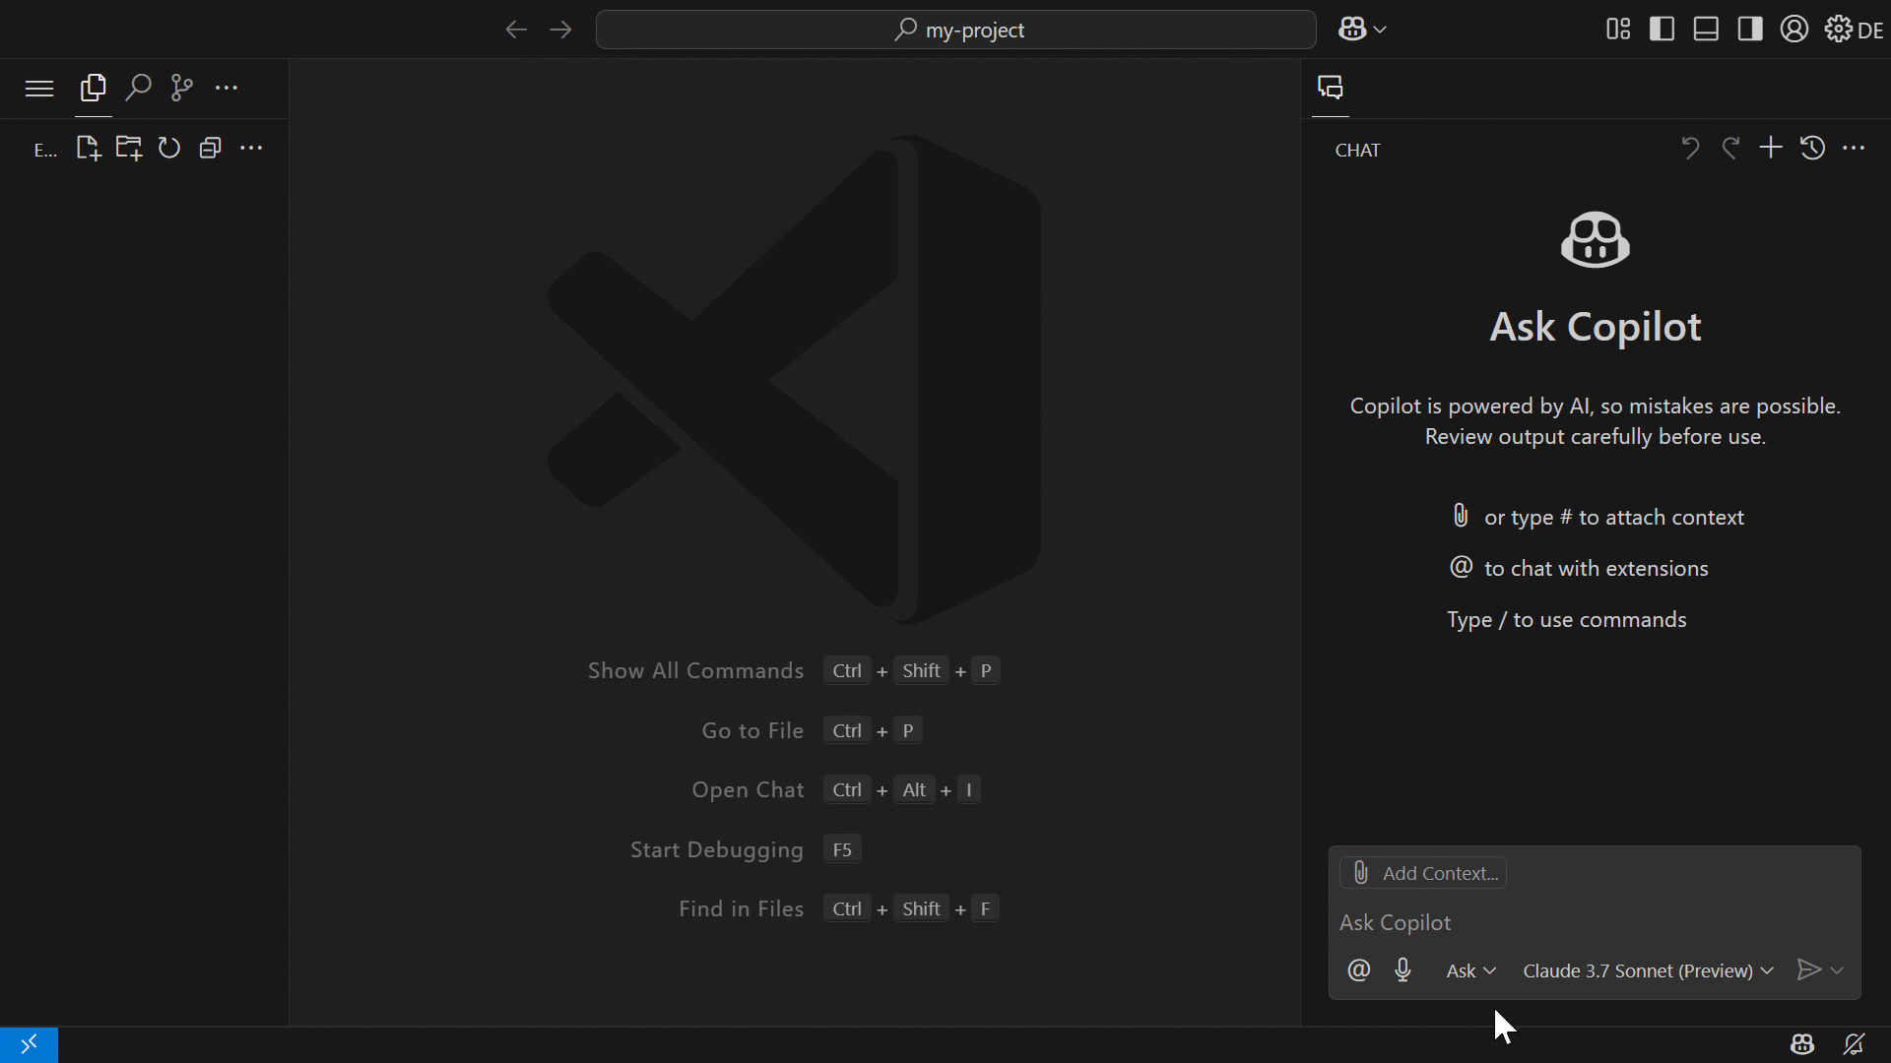Toggle the bottom panel visibility
Viewport: 1891px width, 1063px height.
(x=1705, y=30)
